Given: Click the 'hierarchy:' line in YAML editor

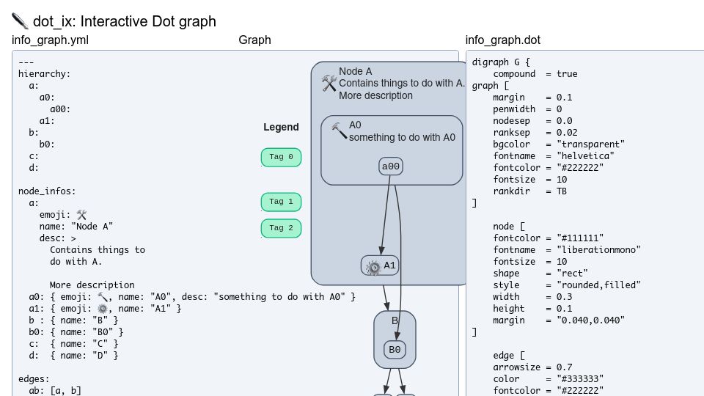Looking at the screenshot, I should point(45,73).
